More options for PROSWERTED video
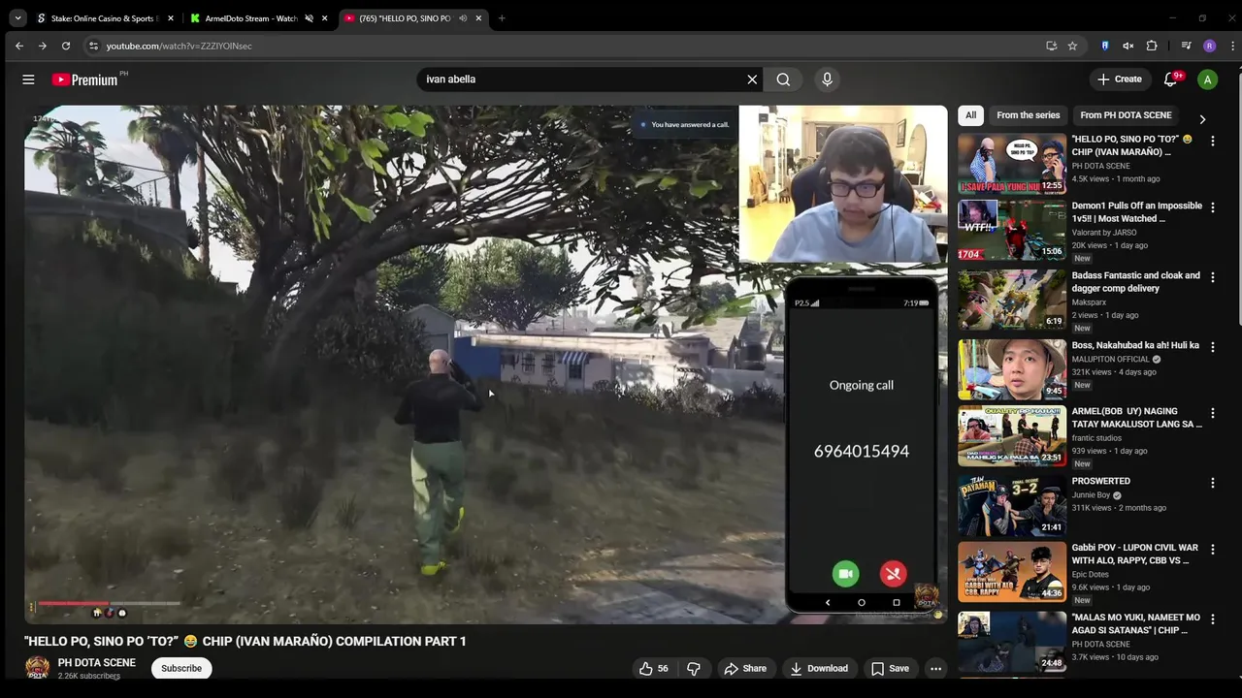Screen dimensions: 1242x698 [1212, 483]
